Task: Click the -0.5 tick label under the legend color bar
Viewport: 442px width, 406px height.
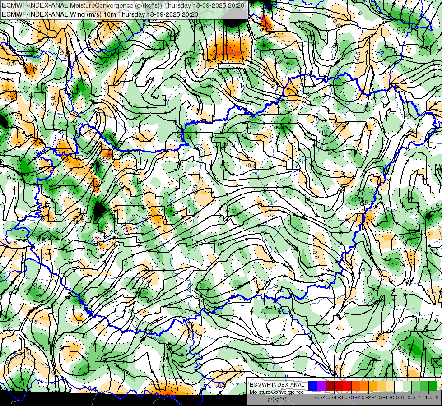Action: [x=394, y=397]
